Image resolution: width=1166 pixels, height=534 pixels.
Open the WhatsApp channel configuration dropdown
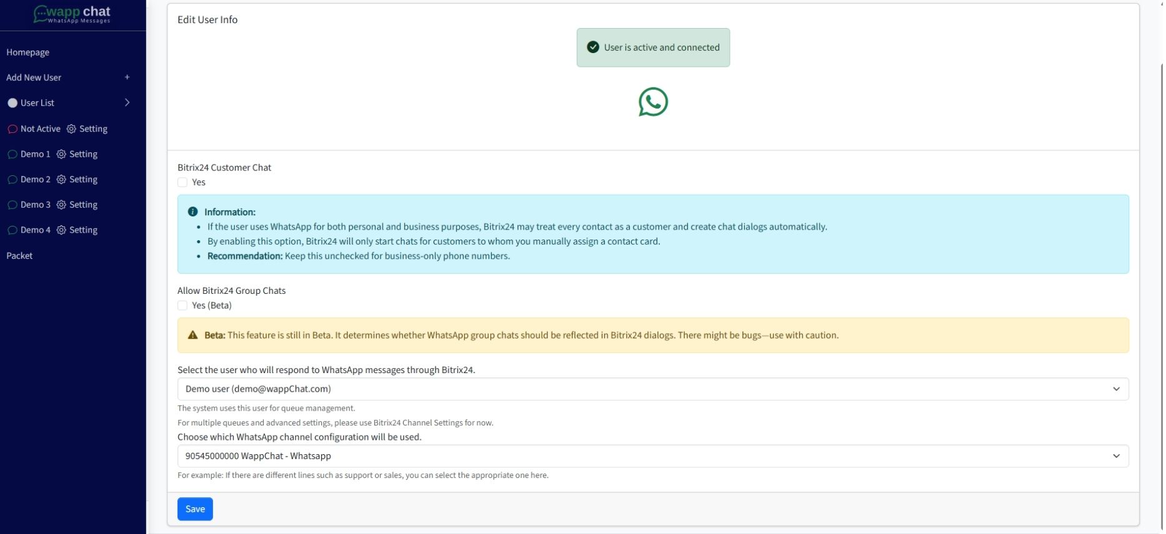point(653,456)
